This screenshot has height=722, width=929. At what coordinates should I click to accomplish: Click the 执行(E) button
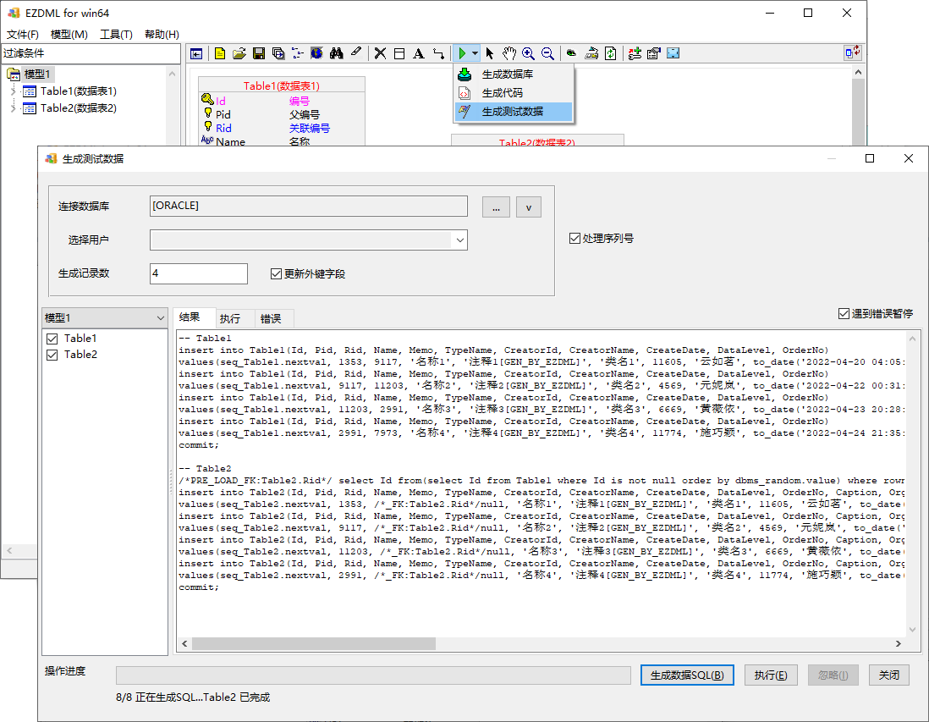[771, 675]
